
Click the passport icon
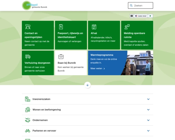click(x=61, y=27)
